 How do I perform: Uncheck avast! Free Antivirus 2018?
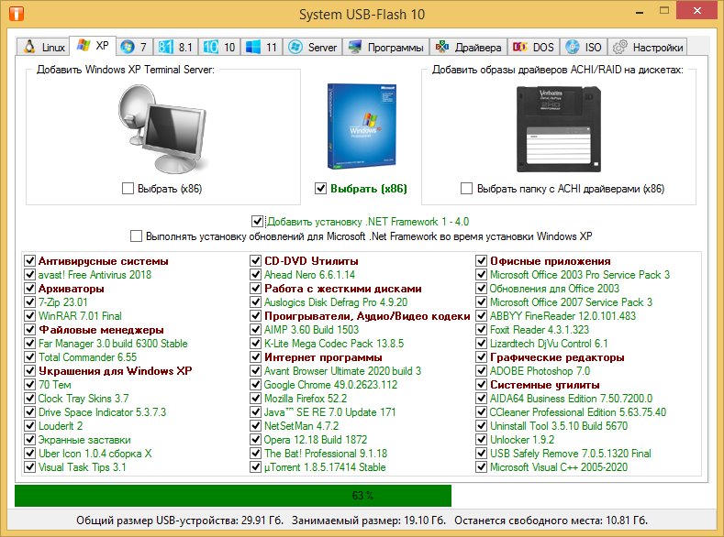click(30, 275)
